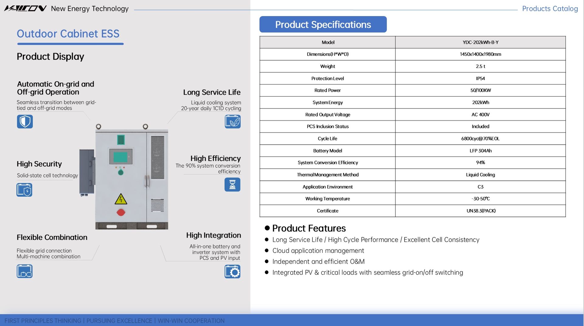
Task: Click the Product Specifications header button
Action: point(323,24)
